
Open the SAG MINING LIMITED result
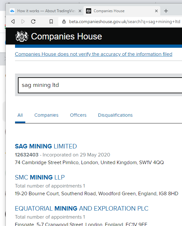coord(46,146)
